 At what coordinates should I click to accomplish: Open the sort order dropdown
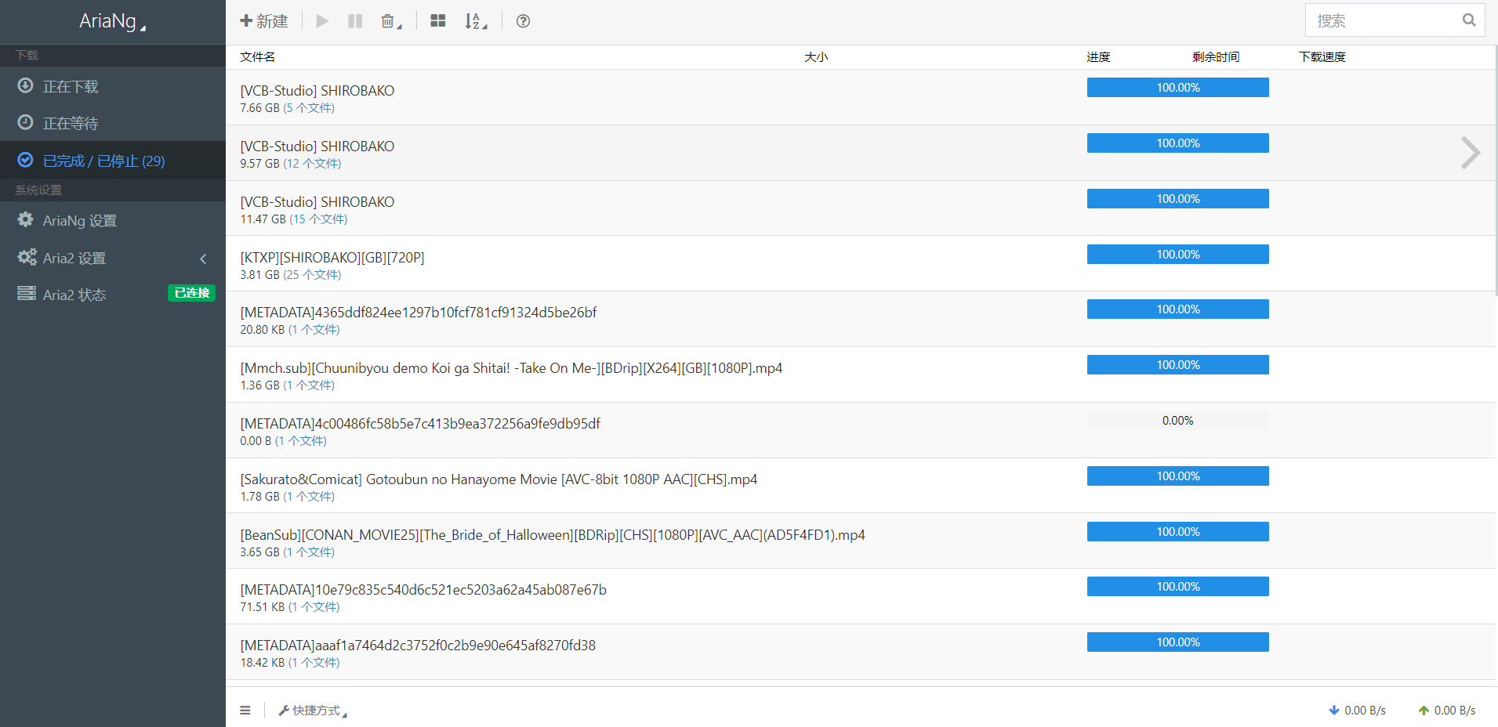coord(475,21)
